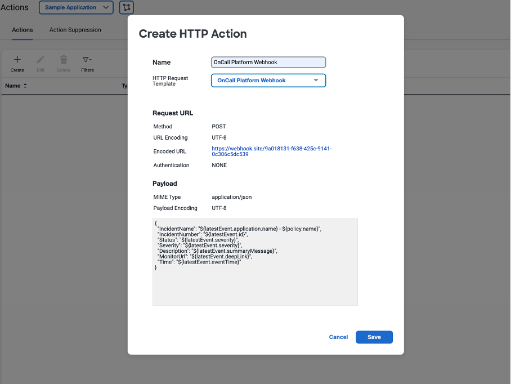Click the Create plus icon
This screenshot has height=384, width=511.
(x=17, y=60)
